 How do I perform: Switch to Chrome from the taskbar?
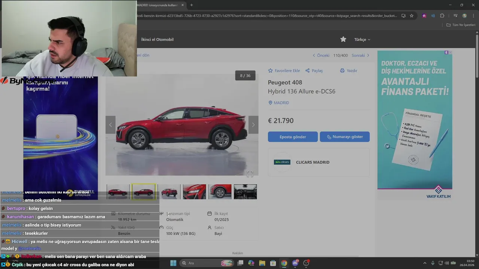[x=284, y=263]
